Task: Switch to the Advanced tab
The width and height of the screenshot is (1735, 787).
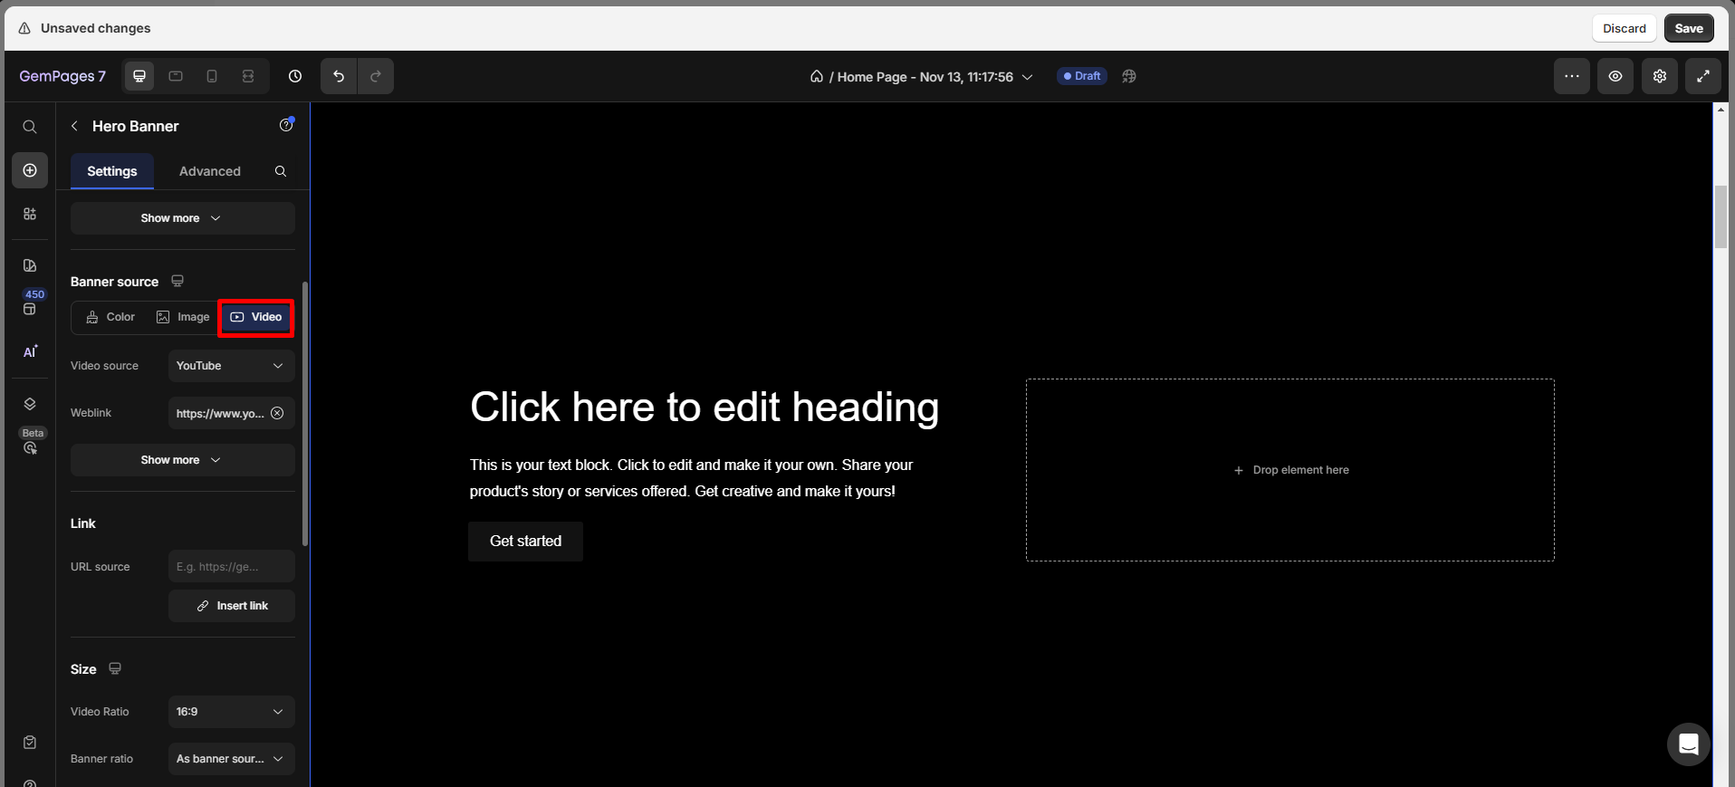Action: 209,171
